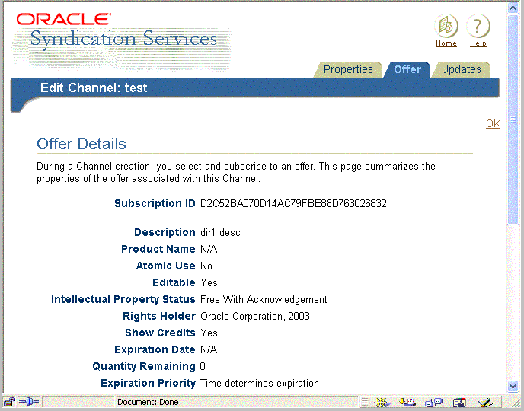Screen dimensions: 524x411
Task: Click the Home text link
Action: pos(446,43)
